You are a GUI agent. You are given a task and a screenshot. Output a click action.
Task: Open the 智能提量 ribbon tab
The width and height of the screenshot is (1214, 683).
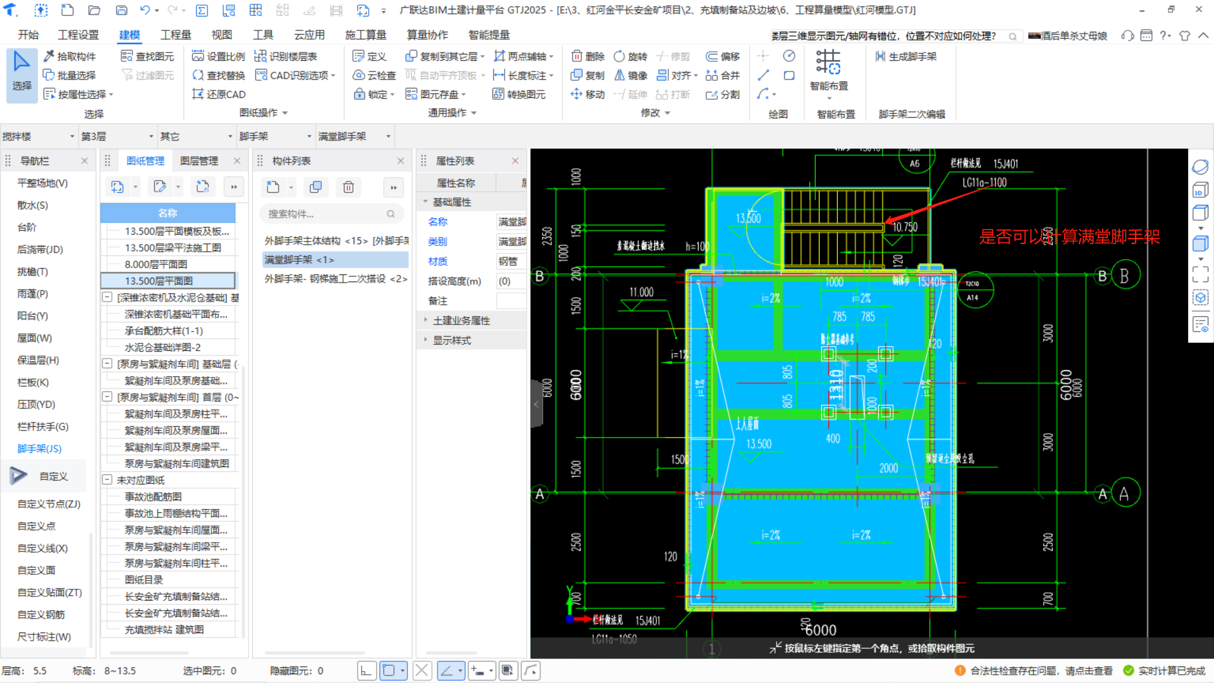[x=489, y=35]
